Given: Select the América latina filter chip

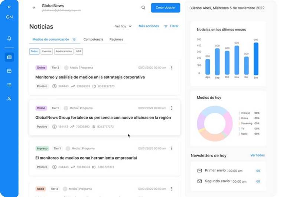Looking at the screenshot, I should (x=64, y=51).
